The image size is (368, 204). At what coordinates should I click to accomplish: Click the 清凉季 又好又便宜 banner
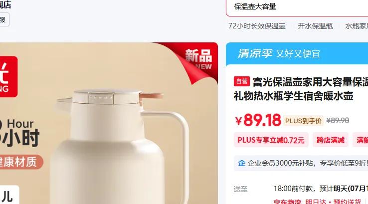[x=297, y=54]
